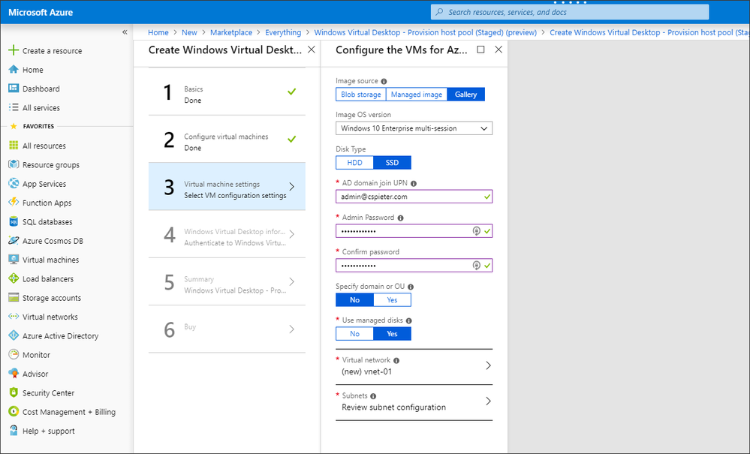
Task: Set Specify domain or OU to No
Action: coord(354,299)
